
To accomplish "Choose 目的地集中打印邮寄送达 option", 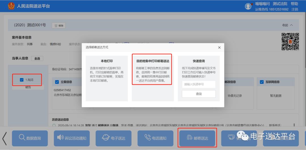I will click(x=153, y=78).
